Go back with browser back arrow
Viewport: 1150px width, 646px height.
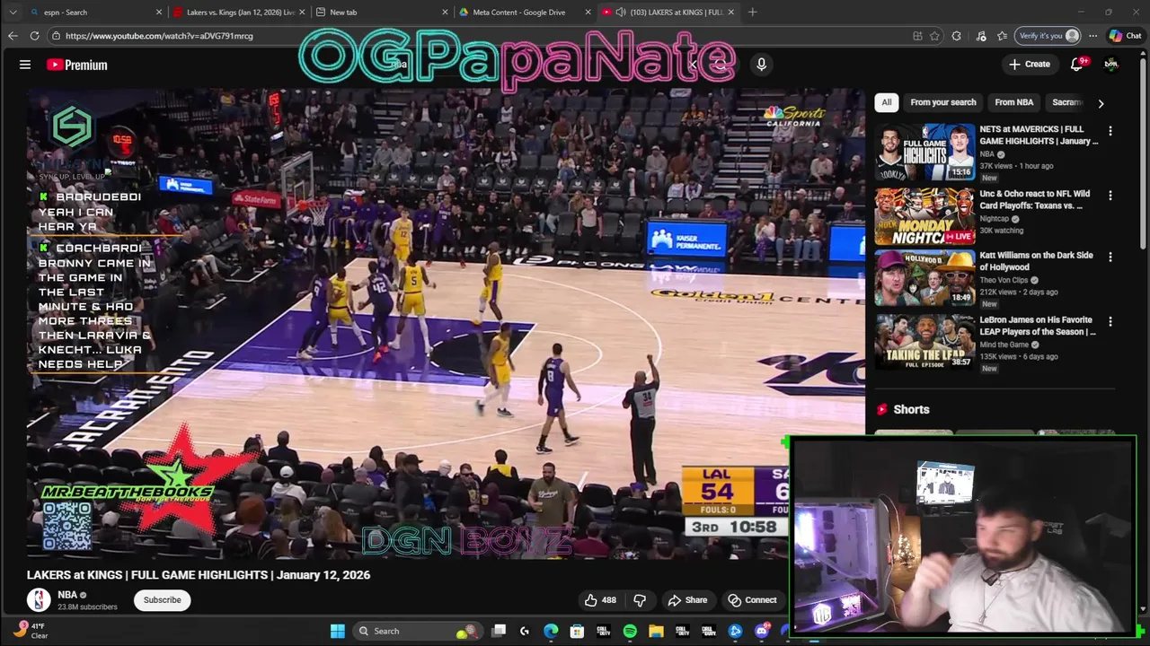[x=13, y=36]
